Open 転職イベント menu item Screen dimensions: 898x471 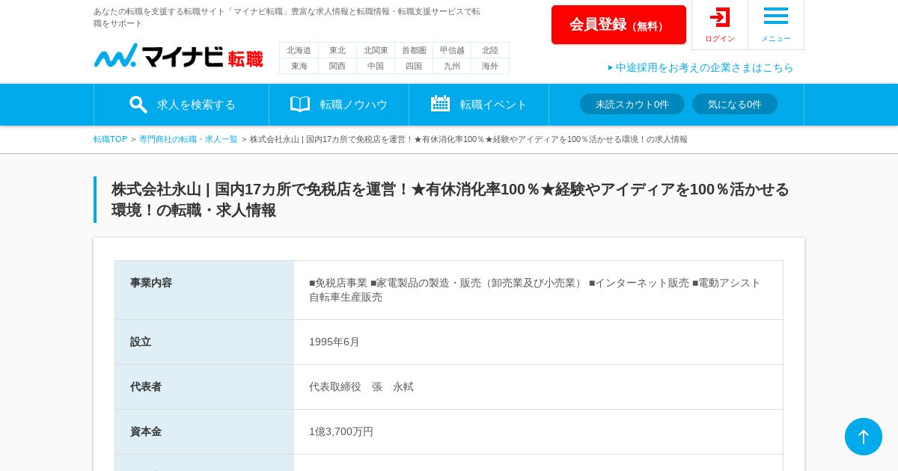(x=479, y=105)
